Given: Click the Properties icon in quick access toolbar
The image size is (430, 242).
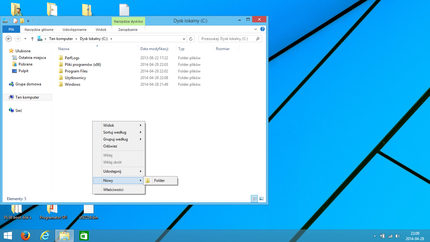Looking at the screenshot, I should (15, 21).
